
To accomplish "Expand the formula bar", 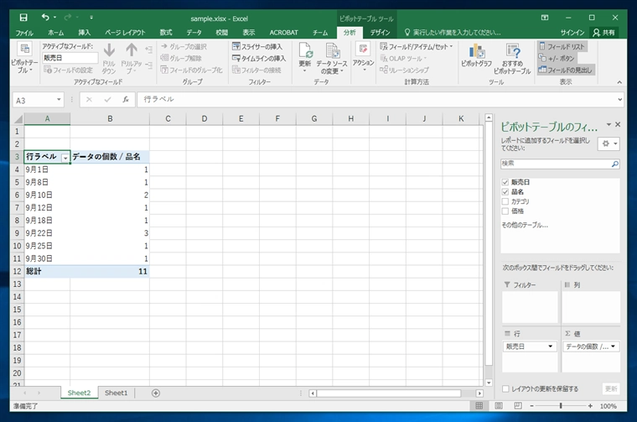I will point(620,99).
